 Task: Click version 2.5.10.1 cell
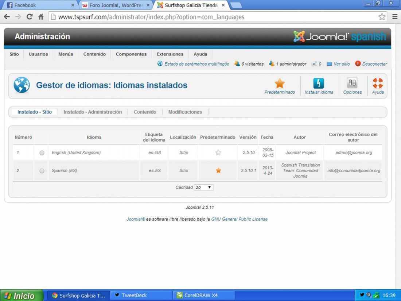coord(248,170)
